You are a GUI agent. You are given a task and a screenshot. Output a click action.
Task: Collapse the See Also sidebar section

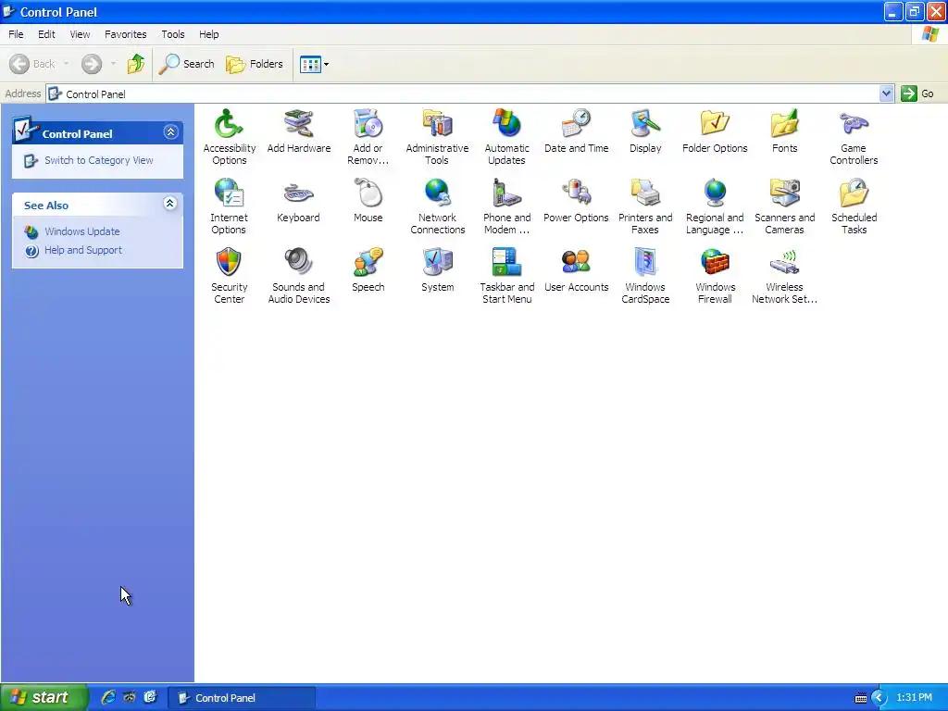coord(170,204)
